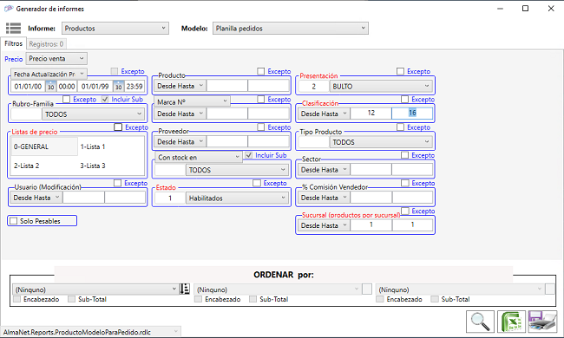Viewport: 564px width, 338px height.
Task: Click the end time field 23:59
Action: [134, 86]
